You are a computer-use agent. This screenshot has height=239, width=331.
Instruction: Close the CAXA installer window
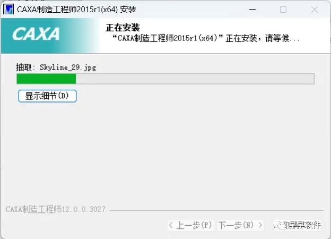coord(315,10)
